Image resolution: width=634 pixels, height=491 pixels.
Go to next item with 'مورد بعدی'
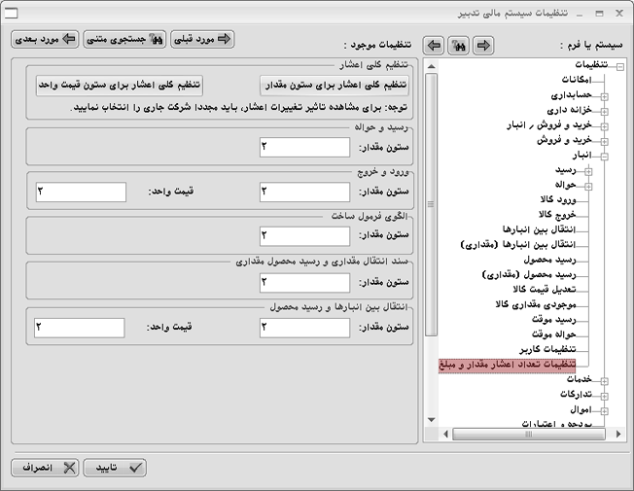(45, 40)
